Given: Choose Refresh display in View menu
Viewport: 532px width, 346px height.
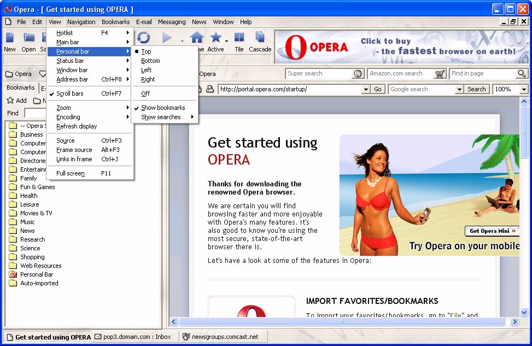Looking at the screenshot, I should point(90,126).
